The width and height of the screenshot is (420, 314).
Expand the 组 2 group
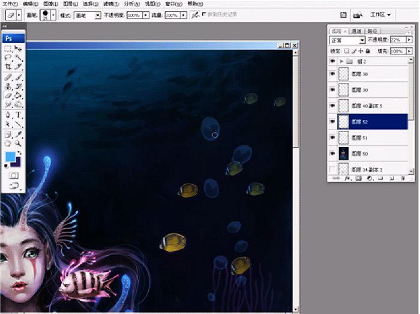click(341, 61)
